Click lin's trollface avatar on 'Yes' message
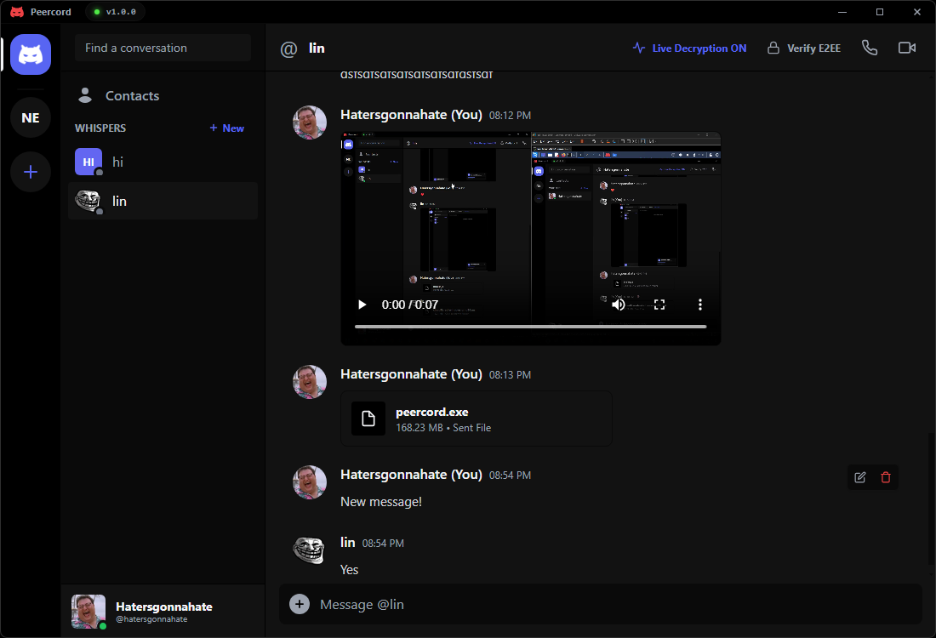Screen dimensions: 936x638 pos(309,549)
